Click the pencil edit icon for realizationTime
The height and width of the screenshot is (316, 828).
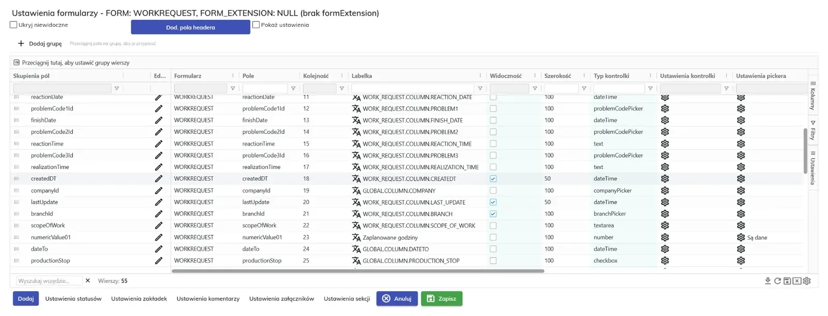pos(158,167)
